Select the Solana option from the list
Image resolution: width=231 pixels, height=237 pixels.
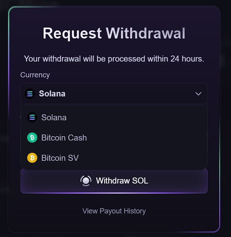(114, 117)
